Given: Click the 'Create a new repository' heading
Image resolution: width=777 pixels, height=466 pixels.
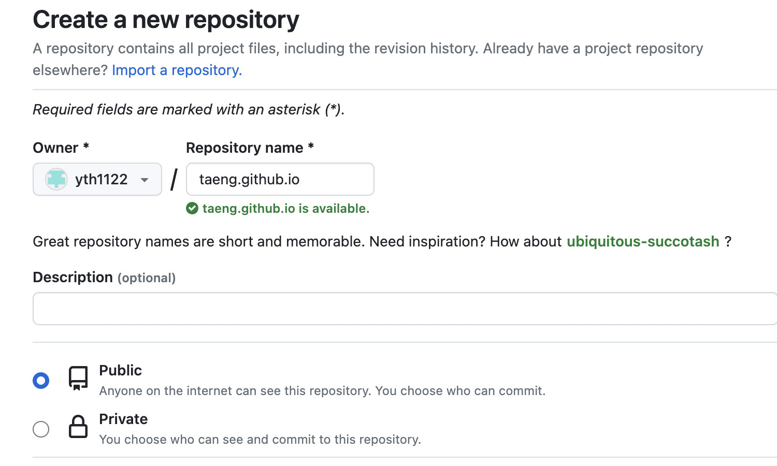Looking at the screenshot, I should click(x=166, y=20).
